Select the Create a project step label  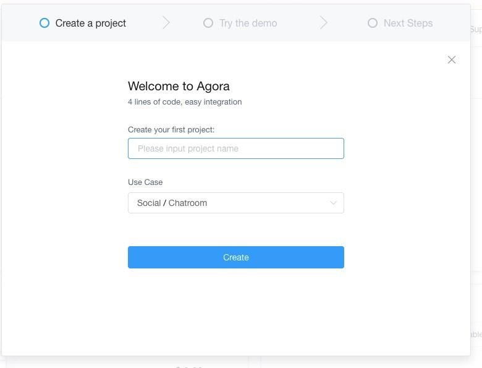91,23
